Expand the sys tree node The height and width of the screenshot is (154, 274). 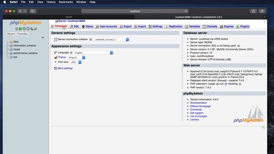coord(8,57)
